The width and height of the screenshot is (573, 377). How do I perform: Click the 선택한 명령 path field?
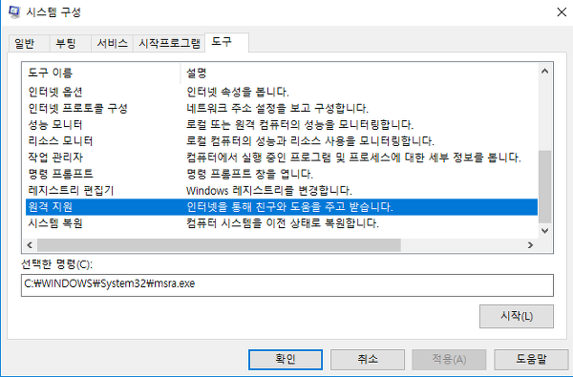pos(287,285)
